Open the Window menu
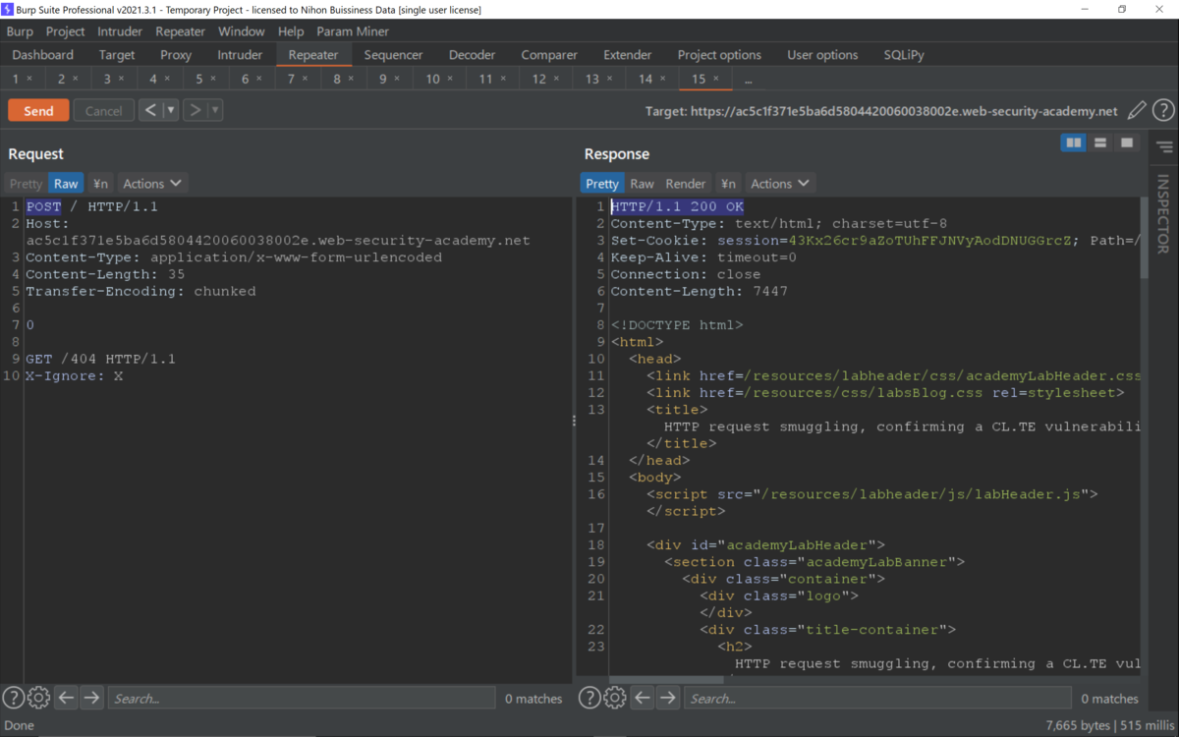This screenshot has width=1179, height=737. [241, 31]
